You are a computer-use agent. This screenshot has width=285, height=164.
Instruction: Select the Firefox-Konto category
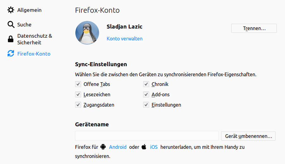pyautogui.click(x=34, y=54)
